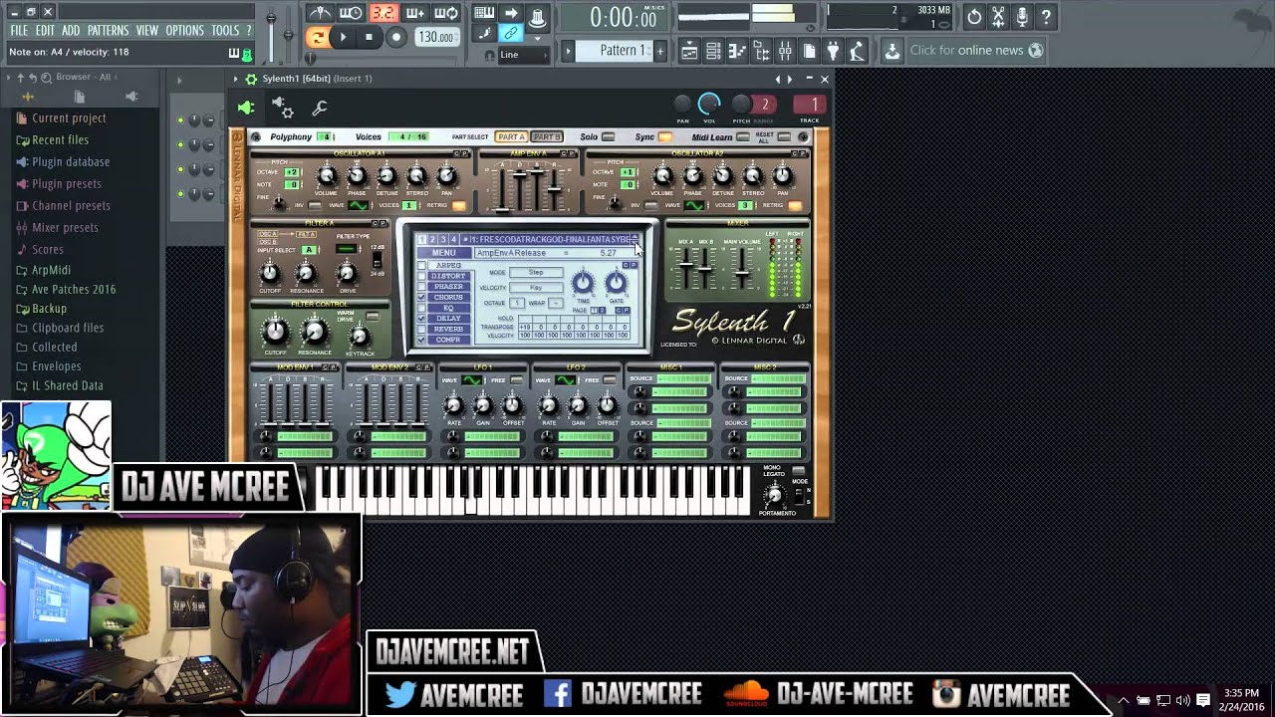Adjust the Mix B slider
Viewport: 1275px width, 717px height.
point(705,268)
